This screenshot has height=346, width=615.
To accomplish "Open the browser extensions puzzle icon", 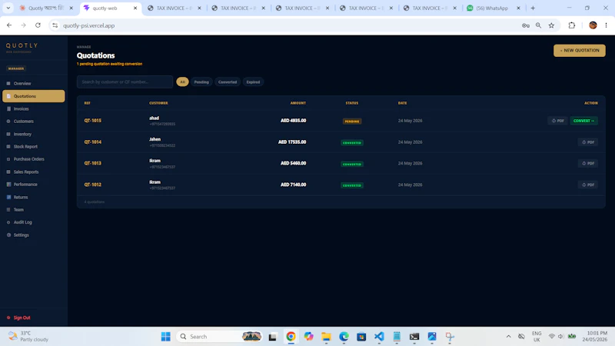I will [x=572, y=25].
